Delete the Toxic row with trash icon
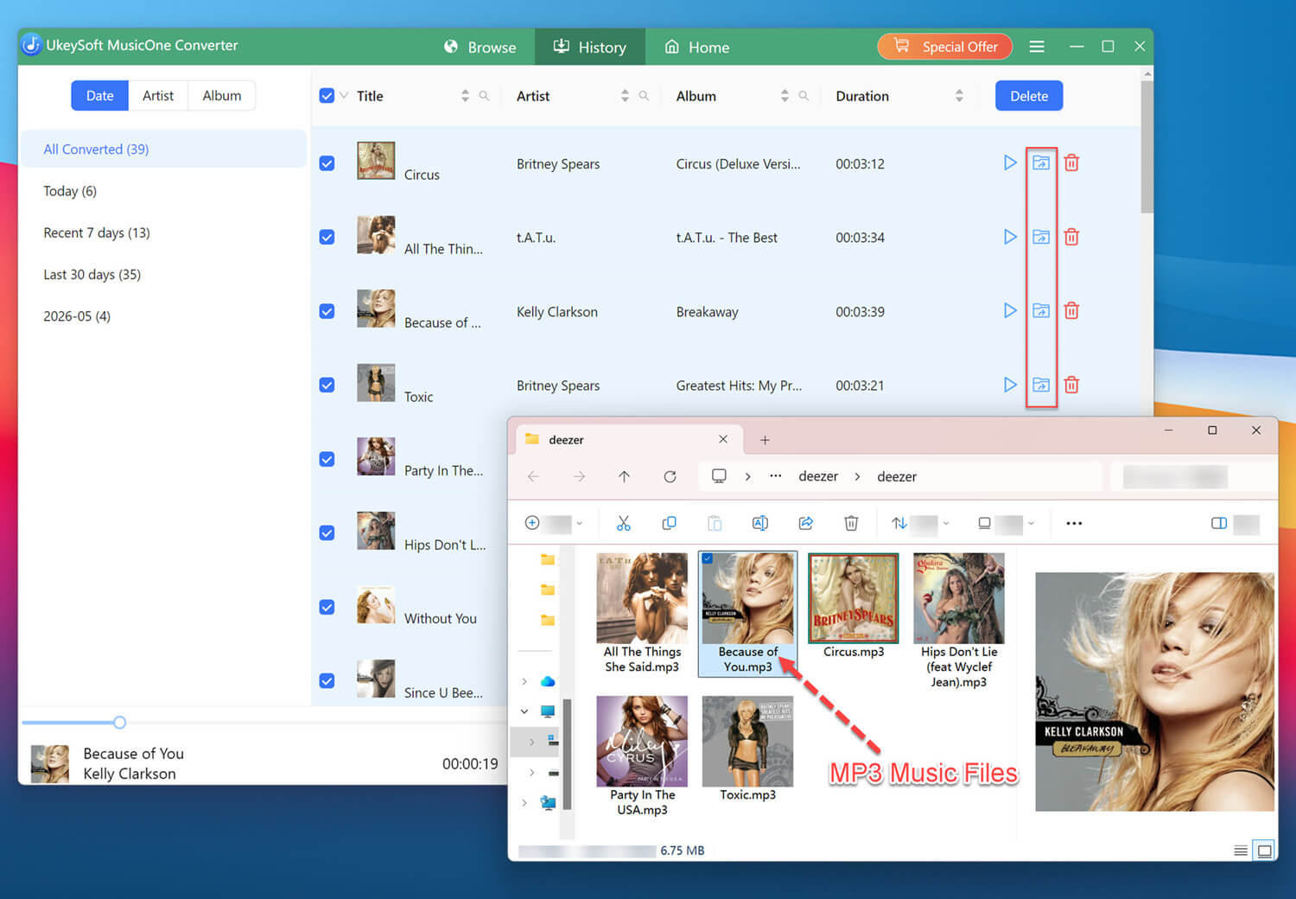Image resolution: width=1296 pixels, height=899 pixels. [1071, 385]
